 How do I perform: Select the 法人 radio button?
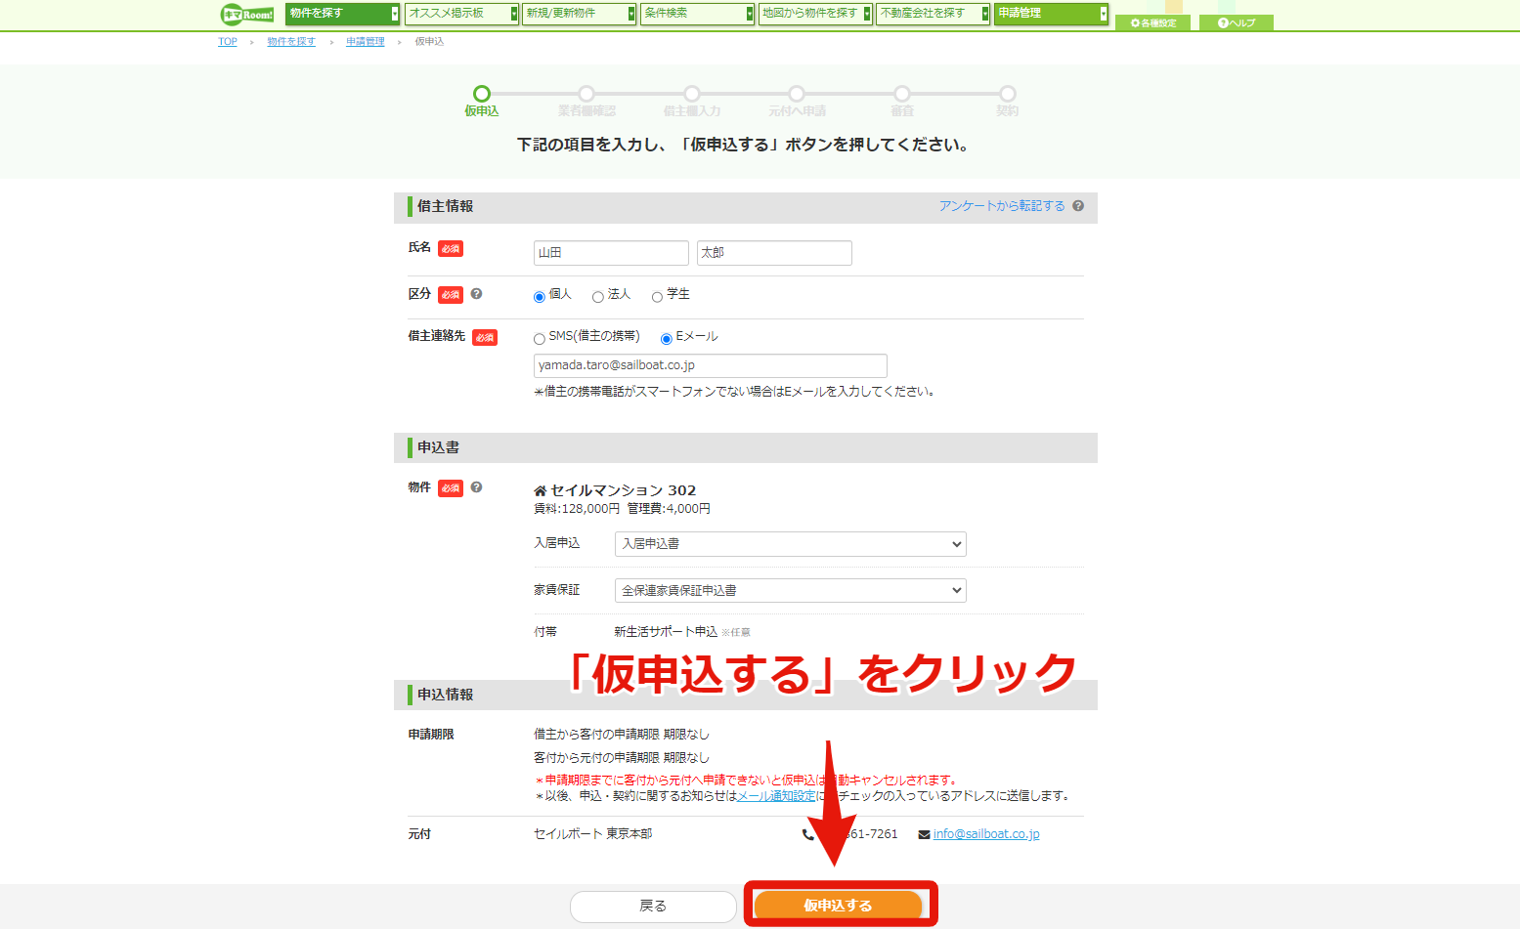(598, 297)
